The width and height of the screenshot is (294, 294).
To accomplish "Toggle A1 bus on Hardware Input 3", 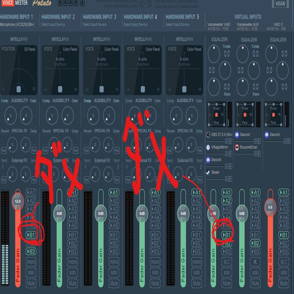I will [114, 193].
